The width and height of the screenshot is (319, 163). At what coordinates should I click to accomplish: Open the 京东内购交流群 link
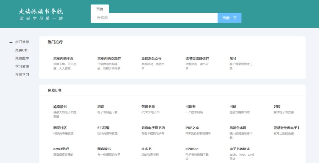[109, 59]
